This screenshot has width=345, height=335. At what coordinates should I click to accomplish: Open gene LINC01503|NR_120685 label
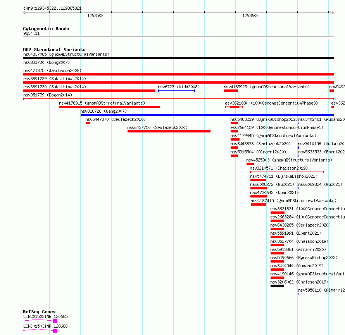[x=45, y=316]
